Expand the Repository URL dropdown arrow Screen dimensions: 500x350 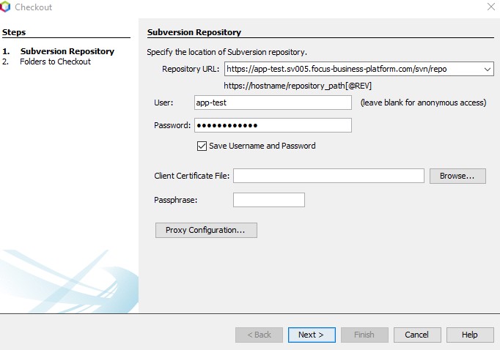488,69
